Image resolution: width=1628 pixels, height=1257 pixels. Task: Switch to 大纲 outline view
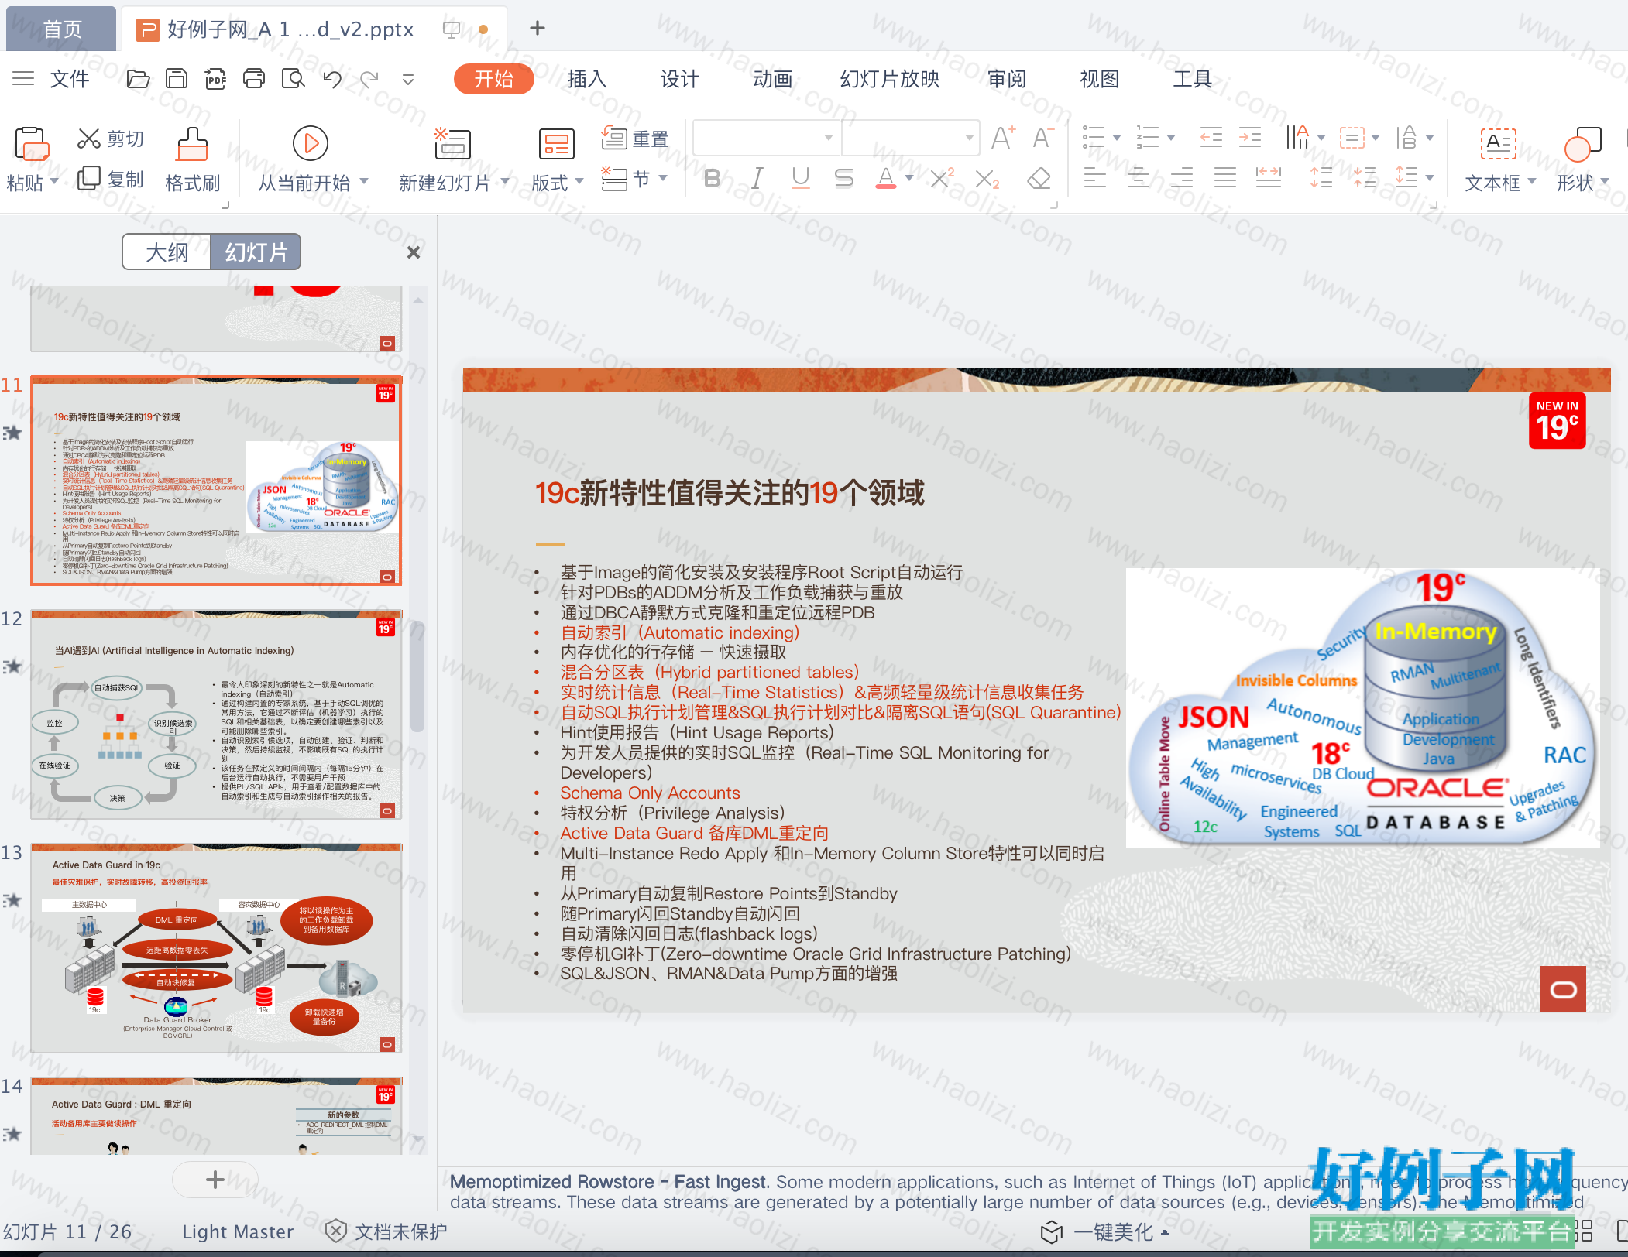coord(167,252)
